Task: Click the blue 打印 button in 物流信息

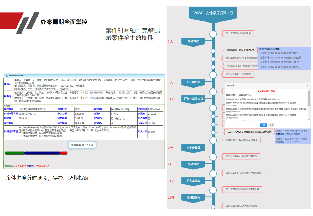Action: [263, 125]
